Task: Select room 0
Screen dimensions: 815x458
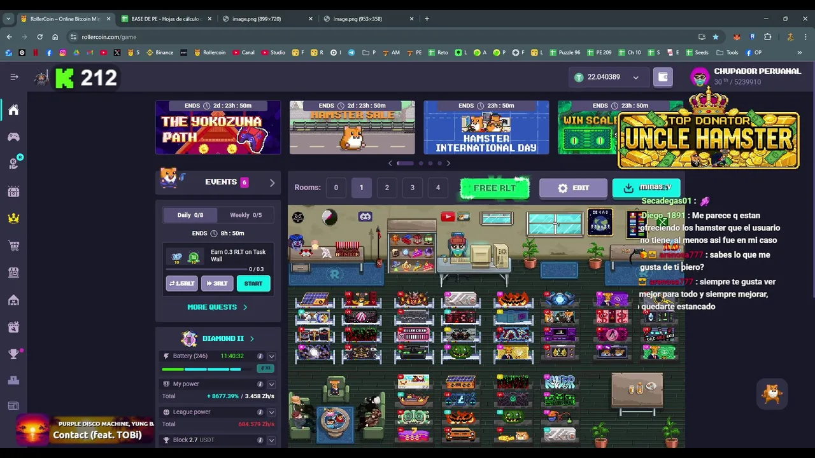Action: [x=336, y=188]
